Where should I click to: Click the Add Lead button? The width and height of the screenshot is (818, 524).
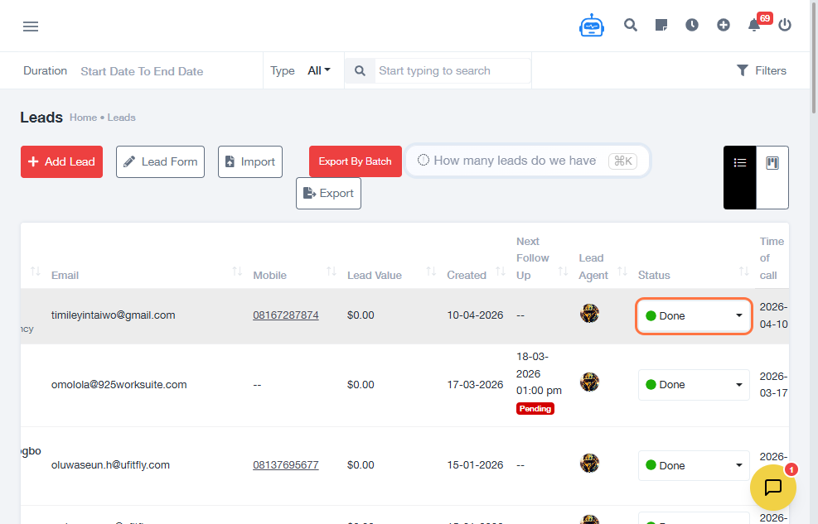coord(61,161)
